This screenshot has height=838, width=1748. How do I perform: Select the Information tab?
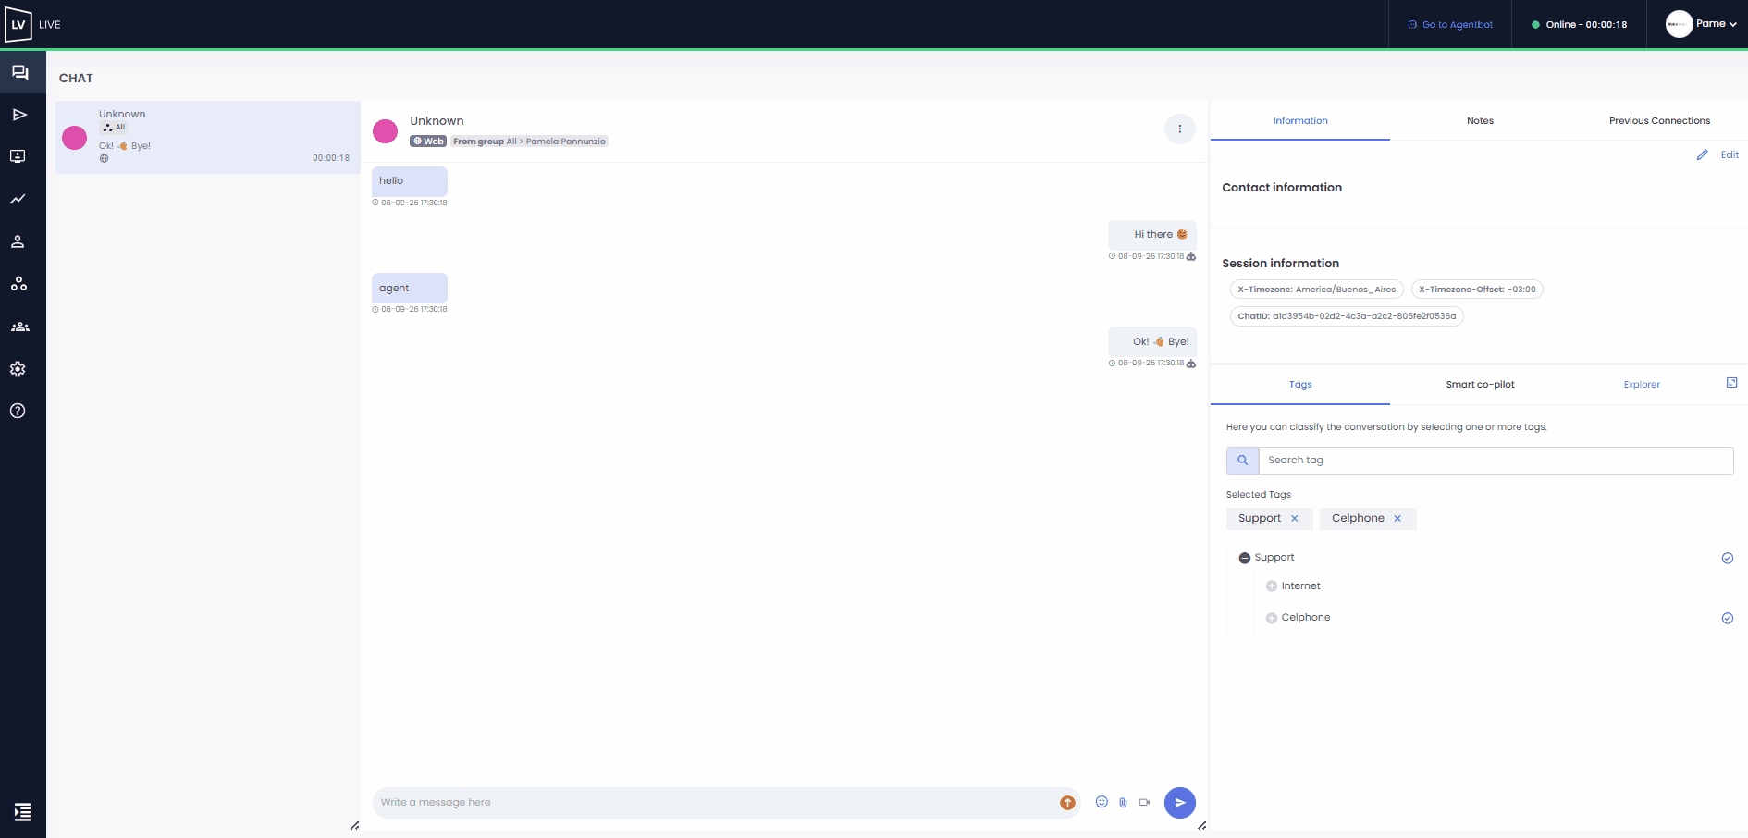point(1300,121)
